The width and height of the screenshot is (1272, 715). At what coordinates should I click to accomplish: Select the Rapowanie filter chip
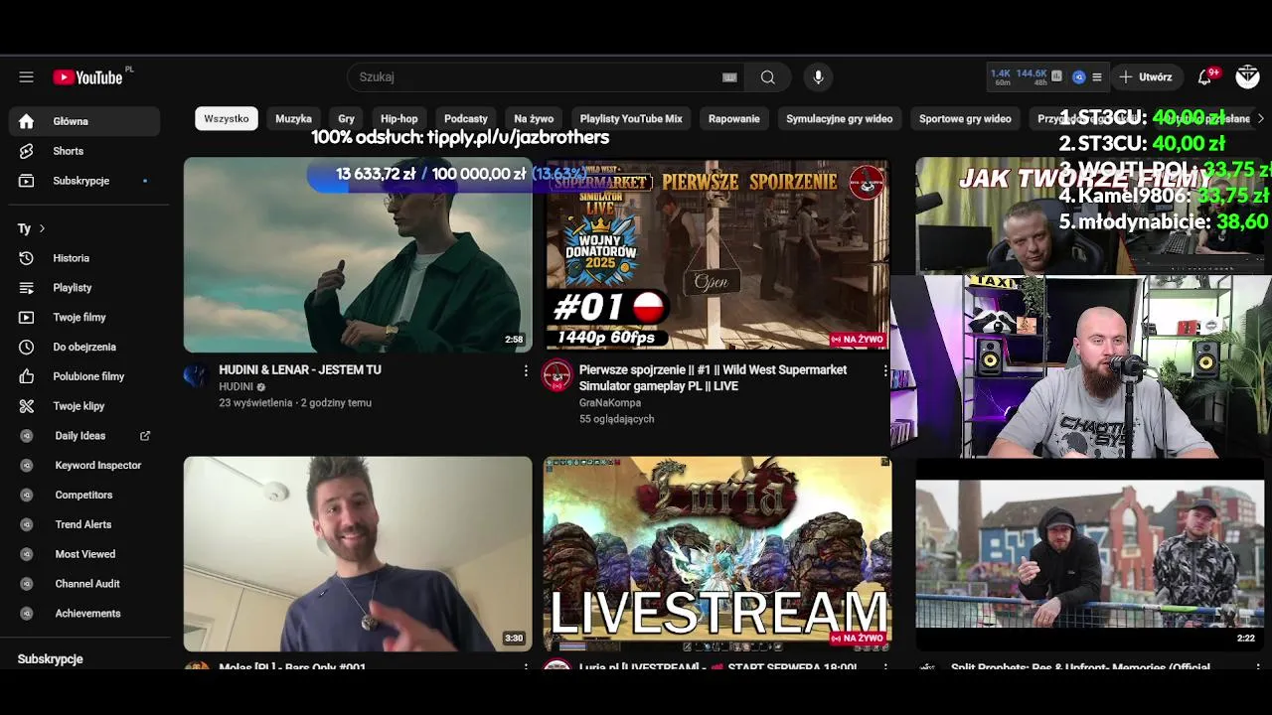pos(734,119)
